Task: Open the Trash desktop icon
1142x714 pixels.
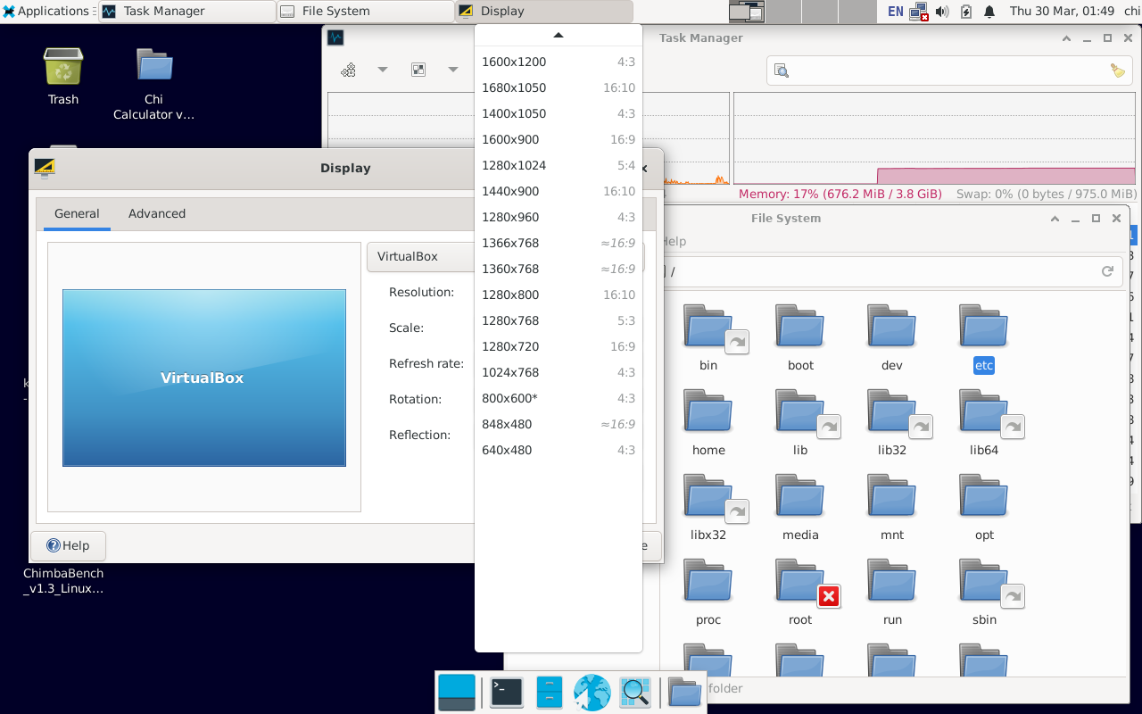Action: click(63, 77)
